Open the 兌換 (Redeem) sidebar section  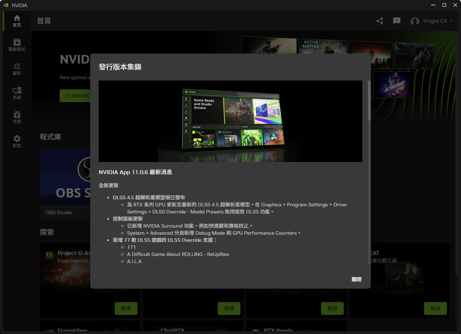[x=17, y=117]
